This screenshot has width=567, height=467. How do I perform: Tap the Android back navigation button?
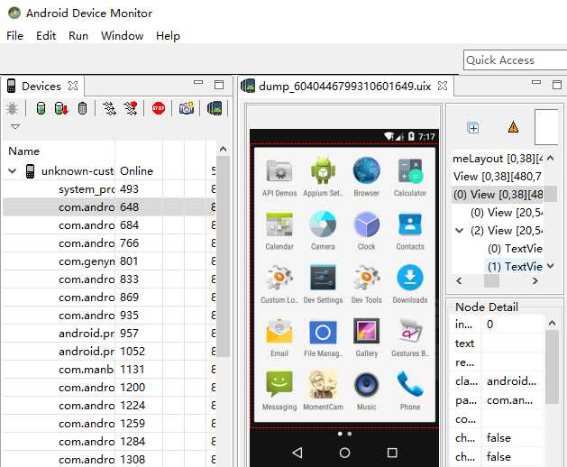click(x=297, y=453)
